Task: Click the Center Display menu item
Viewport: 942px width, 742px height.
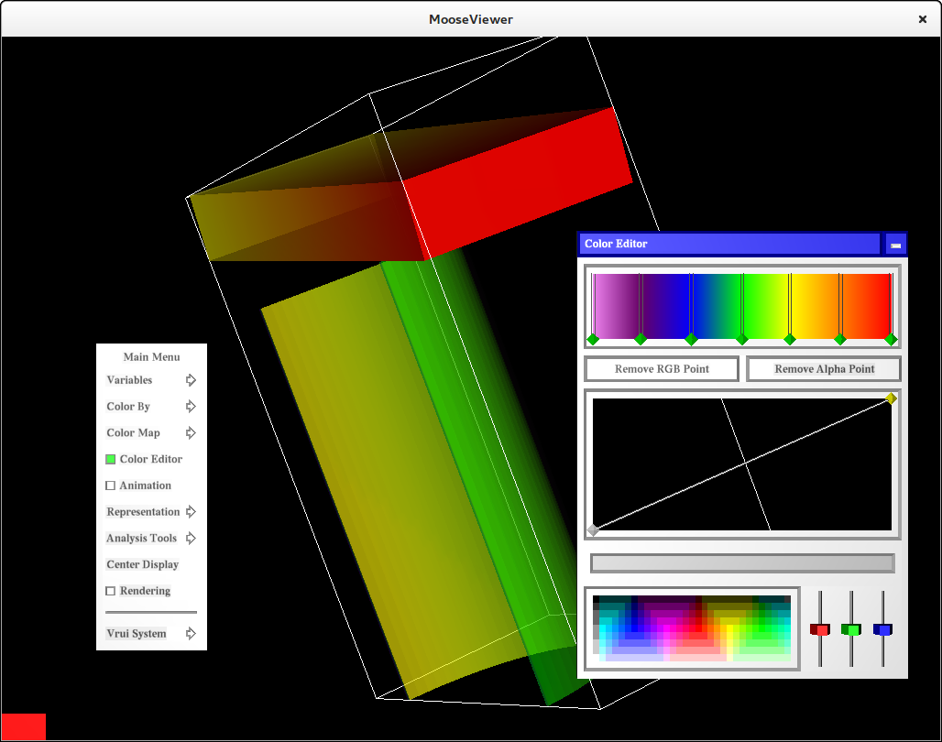Action: coord(143,565)
